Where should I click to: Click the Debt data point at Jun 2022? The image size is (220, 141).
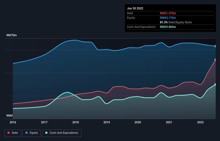click(215, 60)
